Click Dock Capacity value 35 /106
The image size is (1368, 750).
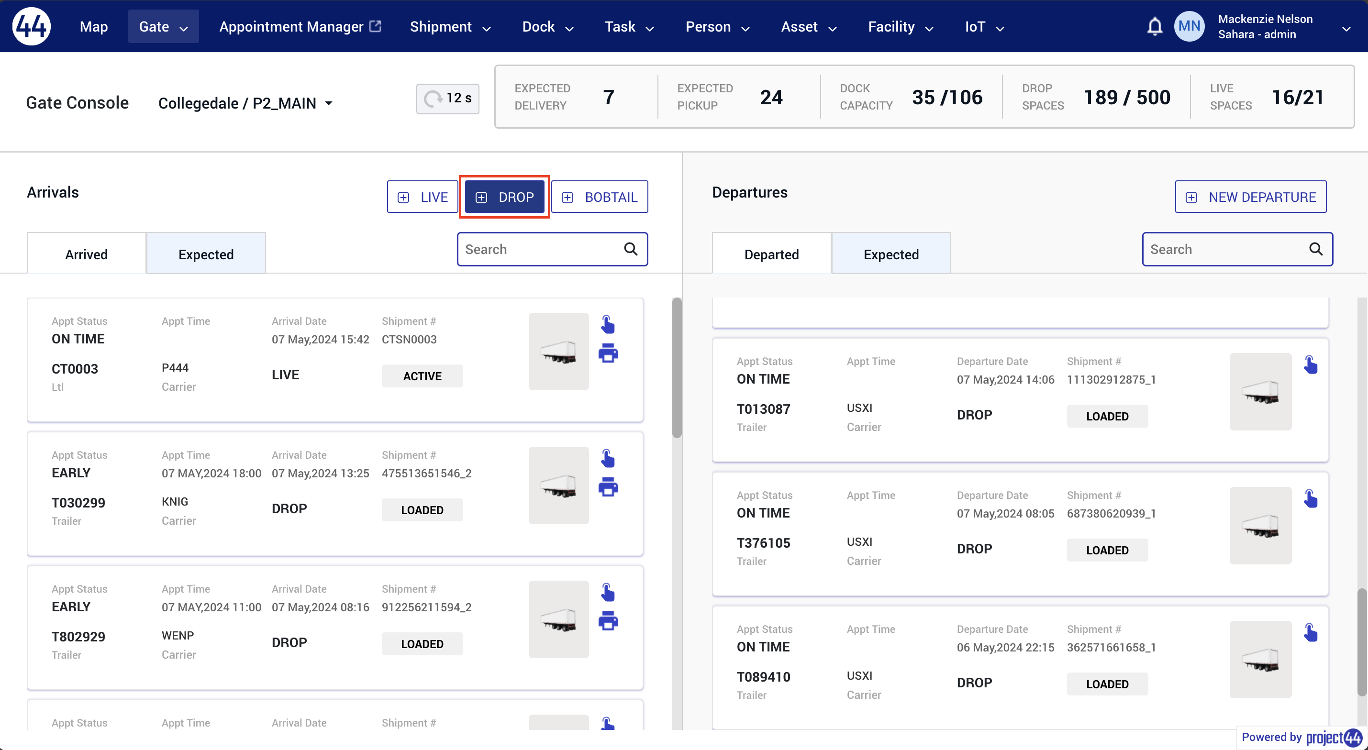[947, 97]
